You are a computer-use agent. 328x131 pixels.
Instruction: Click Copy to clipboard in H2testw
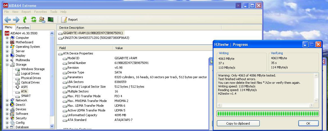coord(238,123)
